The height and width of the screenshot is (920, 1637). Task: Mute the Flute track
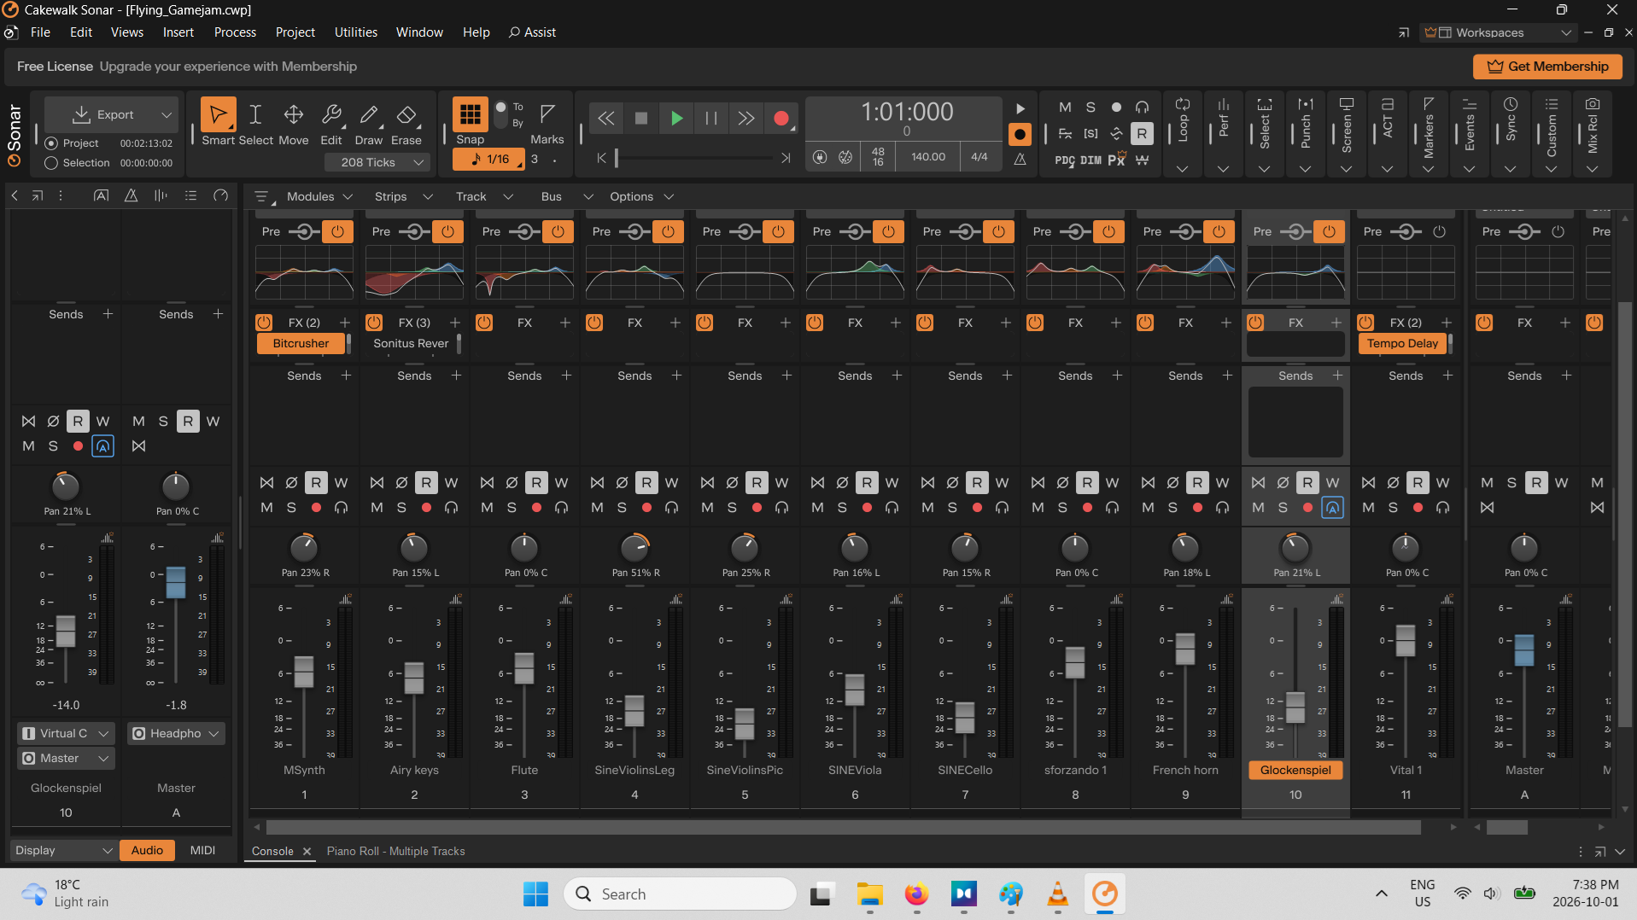[x=487, y=508]
